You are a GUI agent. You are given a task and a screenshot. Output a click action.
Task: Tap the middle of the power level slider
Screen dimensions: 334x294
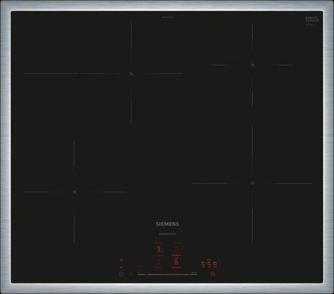coord(168,274)
